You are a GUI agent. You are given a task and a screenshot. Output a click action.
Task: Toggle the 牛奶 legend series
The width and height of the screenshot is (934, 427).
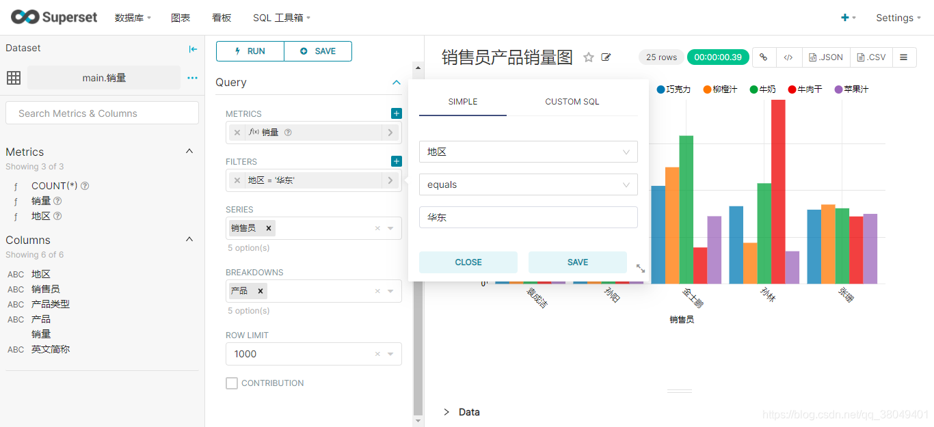762,89
